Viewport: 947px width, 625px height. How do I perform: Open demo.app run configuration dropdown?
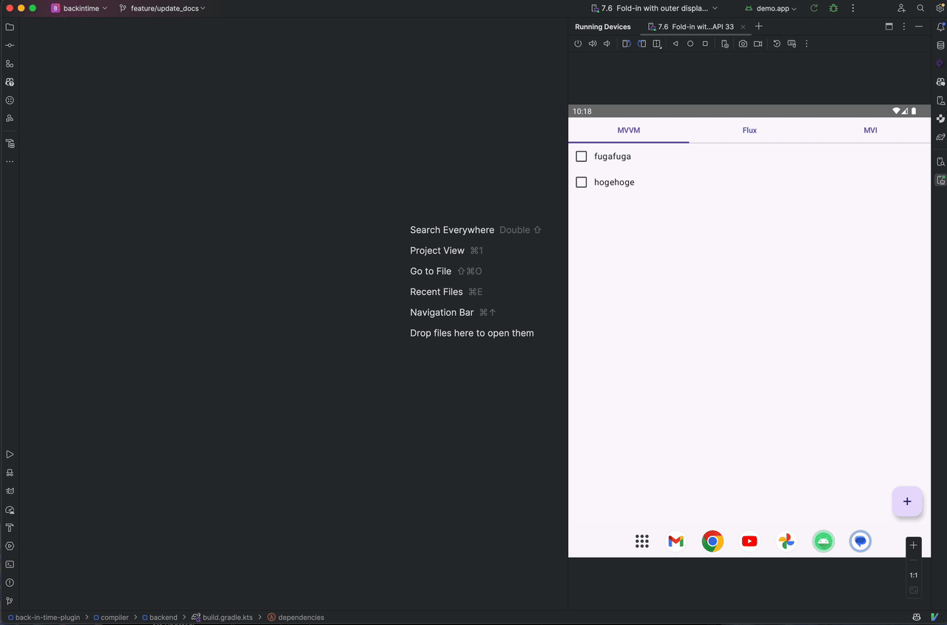[770, 8]
